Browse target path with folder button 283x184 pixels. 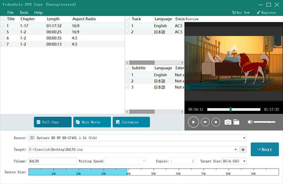[x=243, y=150]
